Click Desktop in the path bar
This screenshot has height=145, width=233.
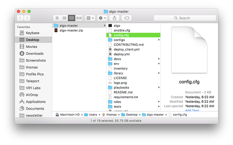point(129,115)
